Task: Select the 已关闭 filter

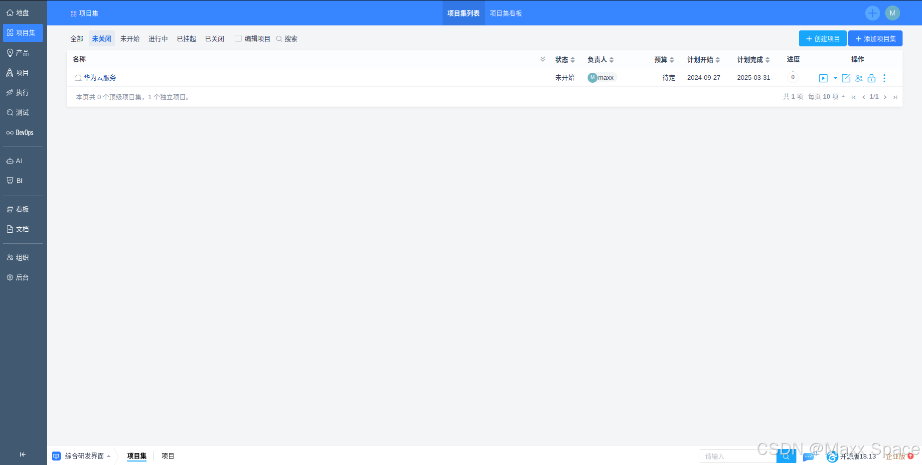Action: coord(215,38)
